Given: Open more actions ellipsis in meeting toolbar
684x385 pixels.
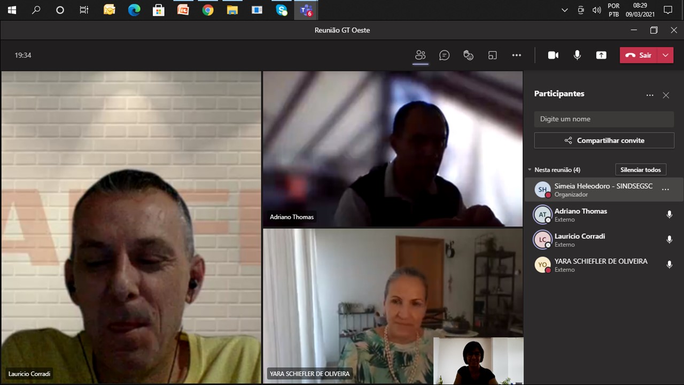Looking at the screenshot, I should [x=516, y=55].
